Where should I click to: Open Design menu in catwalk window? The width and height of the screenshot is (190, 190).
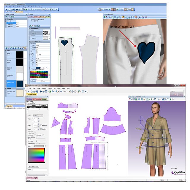(x=50, y=88)
